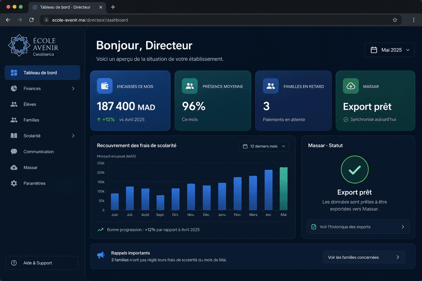The height and width of the screenshot is (281, 422).
Task: Go to the Élèves section
Action: pyautogui.click(x=42, y=104)
